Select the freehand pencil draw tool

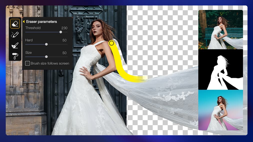tap(15, 35)
